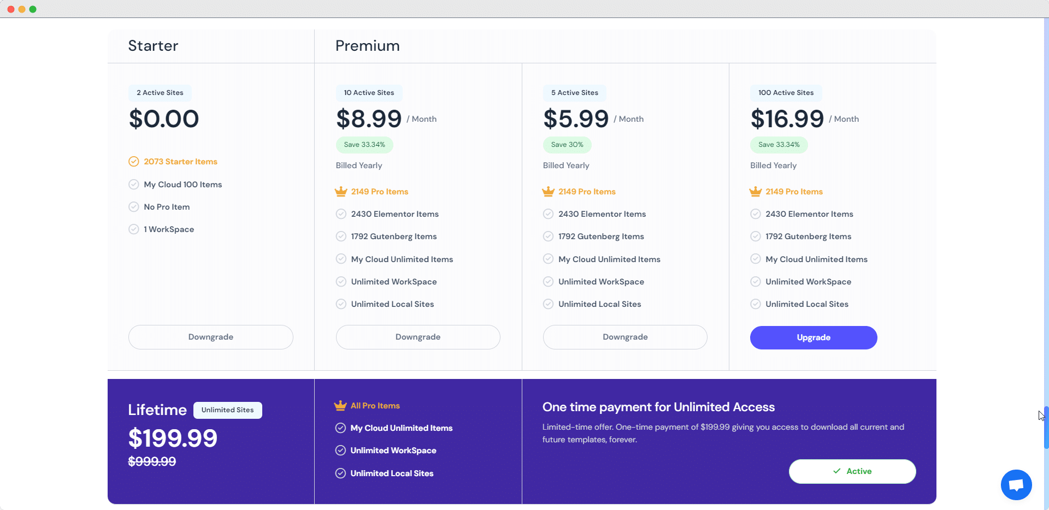
Task: Click the crown icon next to All Pro Items
Action: [340, 406]
